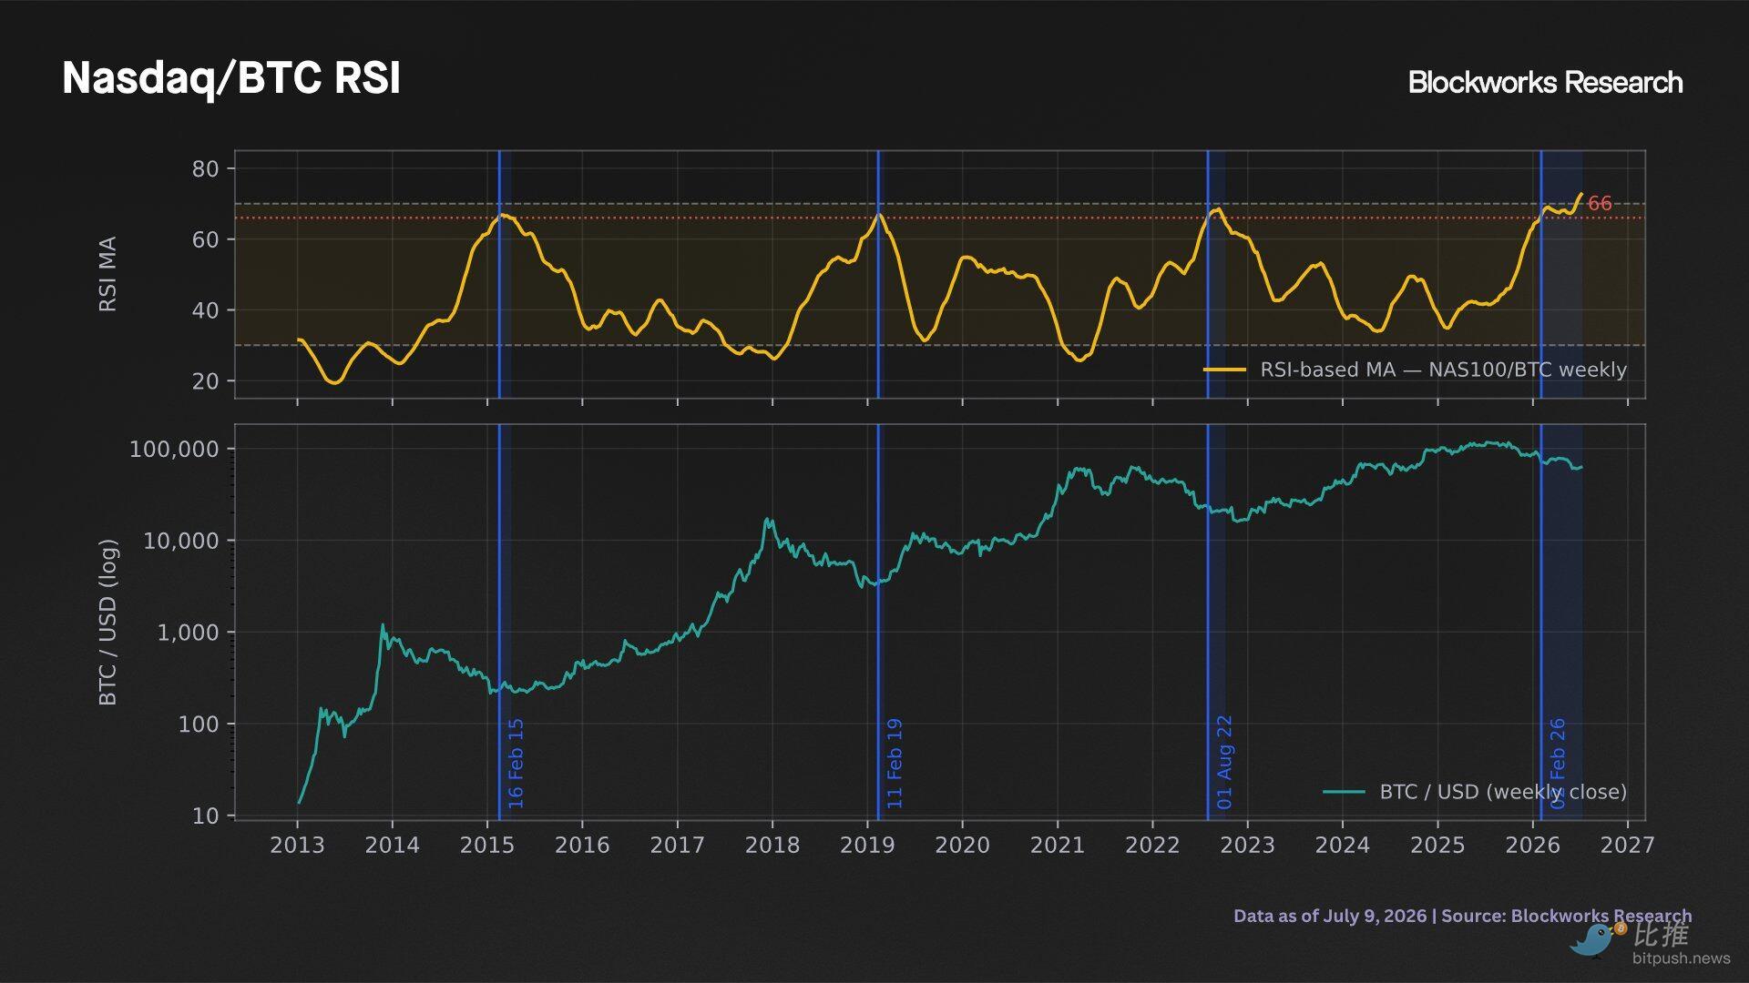Click the "2015" year label
The width and height of the screenshot is (1749, 983).
pyautogui.click(x=487, y=846)
